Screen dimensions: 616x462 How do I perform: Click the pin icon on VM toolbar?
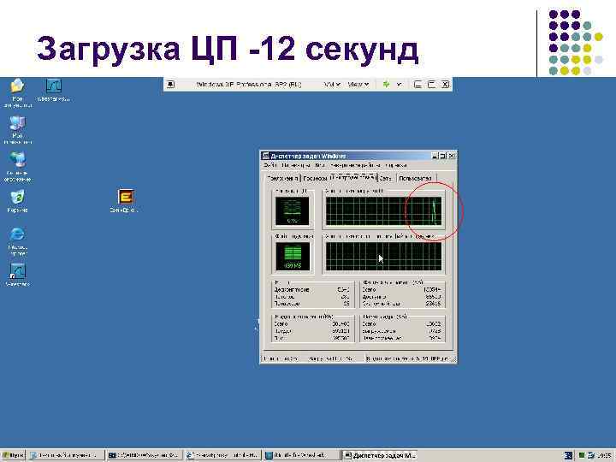170,84
